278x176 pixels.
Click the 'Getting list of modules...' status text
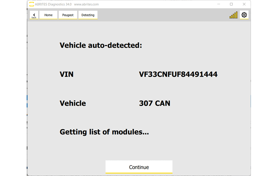[104, 132]
